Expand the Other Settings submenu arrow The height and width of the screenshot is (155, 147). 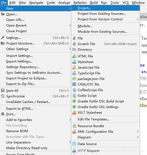70,49
